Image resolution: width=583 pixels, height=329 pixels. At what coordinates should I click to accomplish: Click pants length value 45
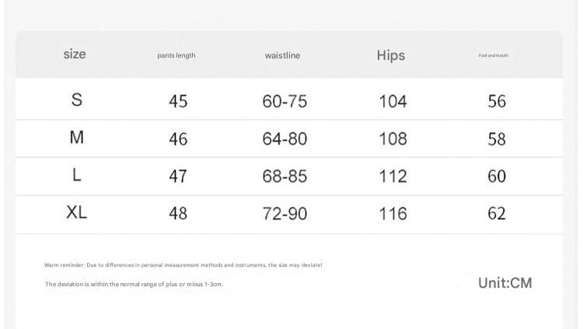point(178,101)
